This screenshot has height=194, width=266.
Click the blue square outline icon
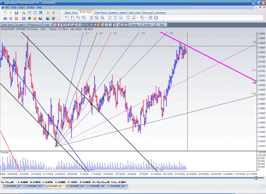[x=11, y=18]
